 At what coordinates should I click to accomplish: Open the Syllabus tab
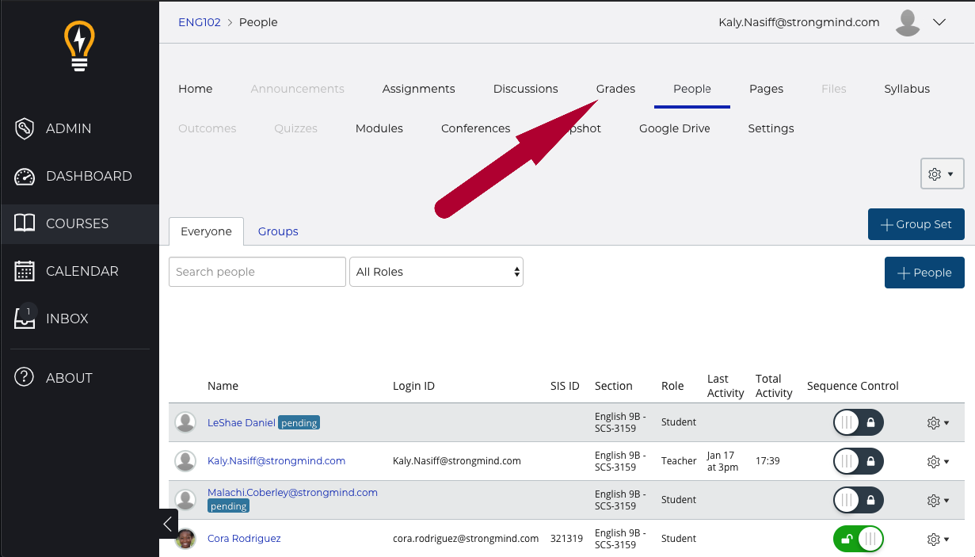tap(907, 89)
